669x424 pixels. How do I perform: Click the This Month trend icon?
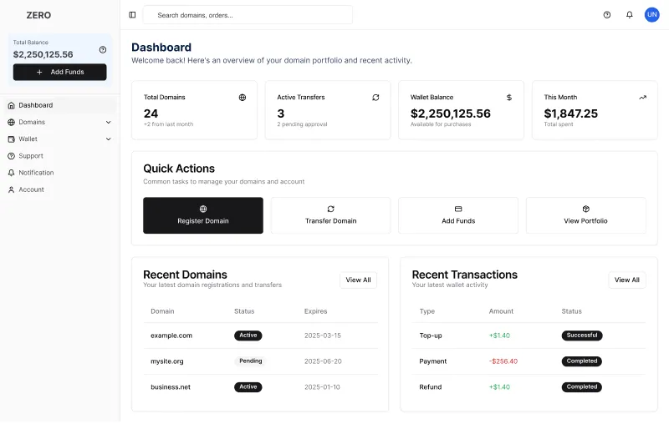click(642, 98)
